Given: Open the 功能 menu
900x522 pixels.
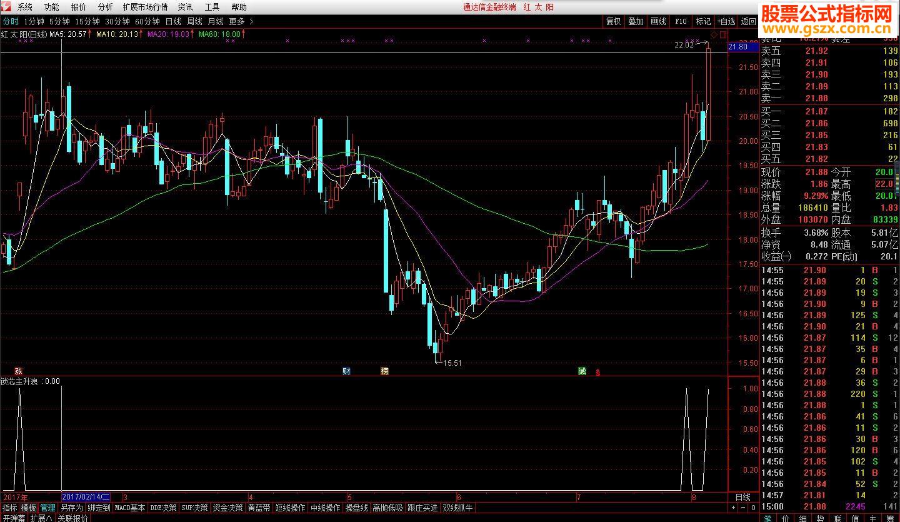Looking at the screenshot, I should (x=52, y=8).
